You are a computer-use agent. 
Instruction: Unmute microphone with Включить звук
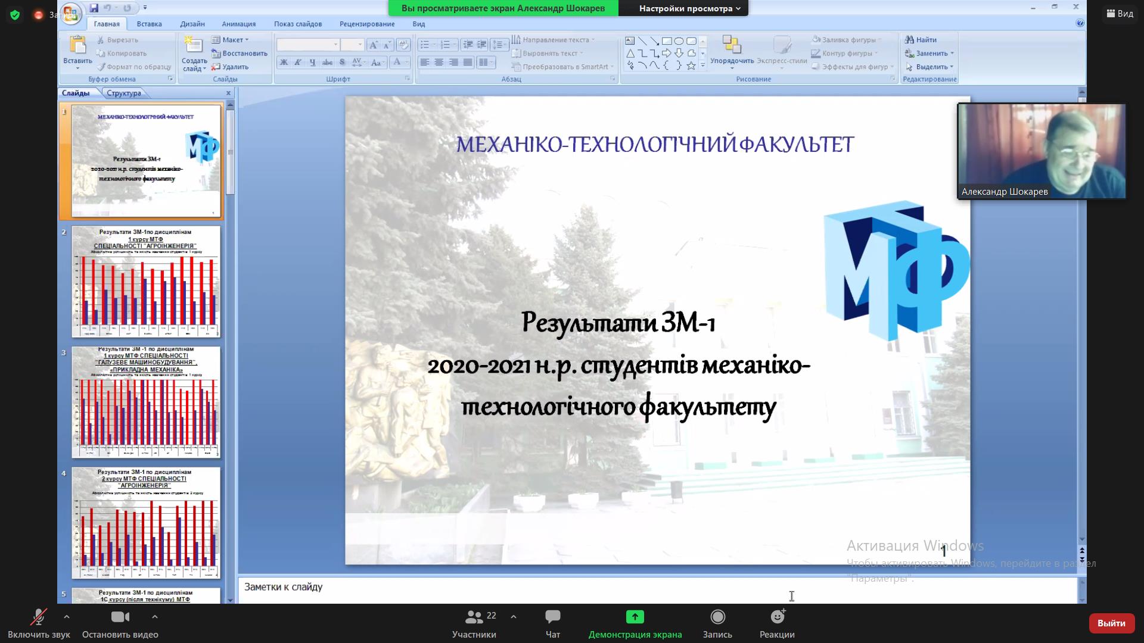tap(39, 617)
